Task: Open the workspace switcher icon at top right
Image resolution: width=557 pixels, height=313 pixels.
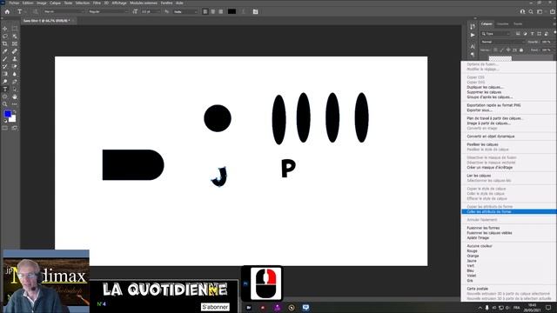Action: click(540, 11)
